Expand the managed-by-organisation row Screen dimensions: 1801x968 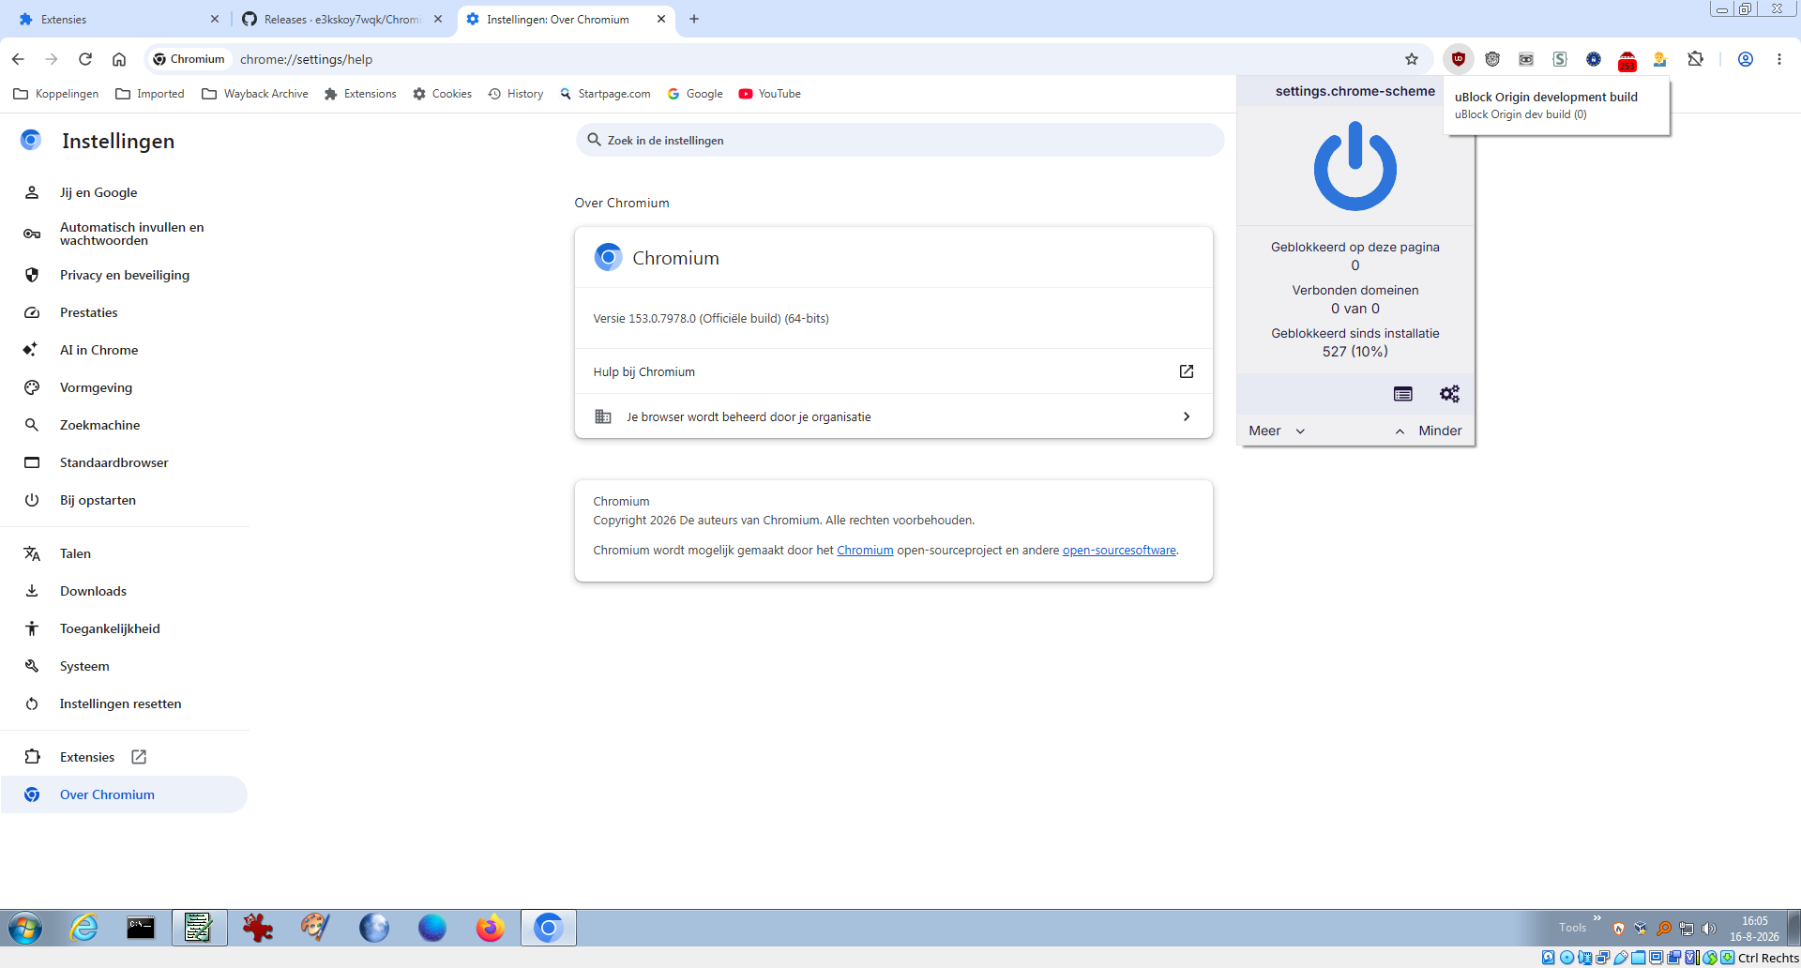click(x=893, y=416)
